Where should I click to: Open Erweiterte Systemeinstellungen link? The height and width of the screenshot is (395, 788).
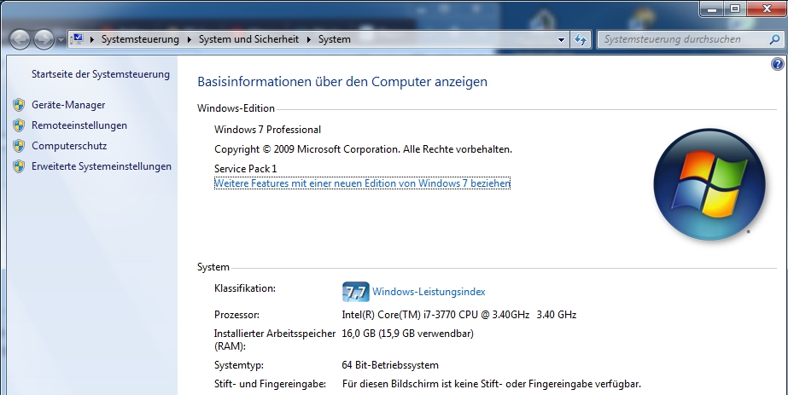102,166
